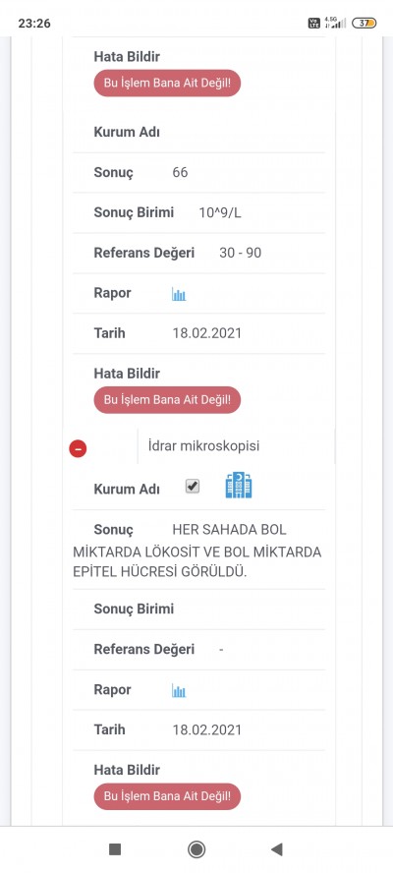Tap the topmost 'Bu İşlem Bana Ait Değil!' button
Viewport: 393px width, 873px height.
click(167, 84)
